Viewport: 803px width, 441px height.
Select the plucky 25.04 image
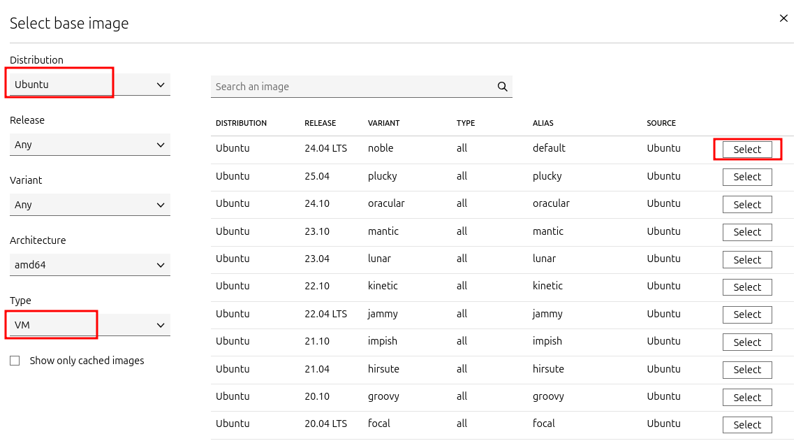tap(747, 177)
